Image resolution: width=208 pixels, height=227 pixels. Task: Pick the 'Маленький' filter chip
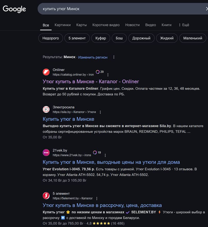[x=193, y=38]
